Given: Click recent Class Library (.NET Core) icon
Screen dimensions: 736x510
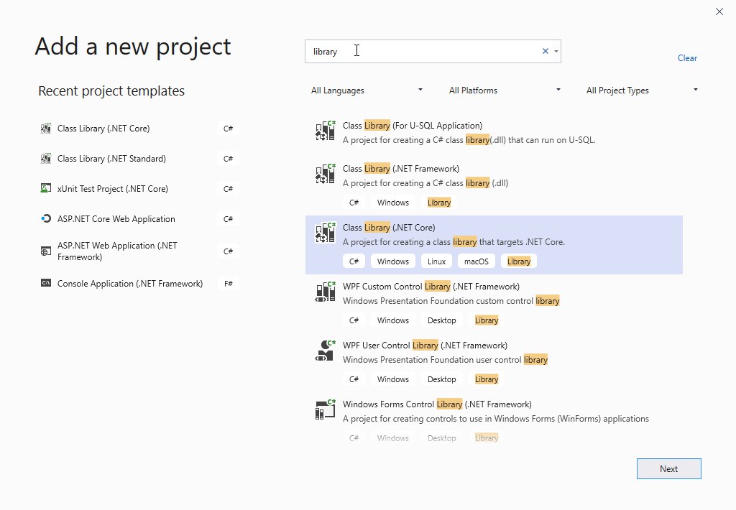Looking at the screenshot, I should tap(45, 128).
